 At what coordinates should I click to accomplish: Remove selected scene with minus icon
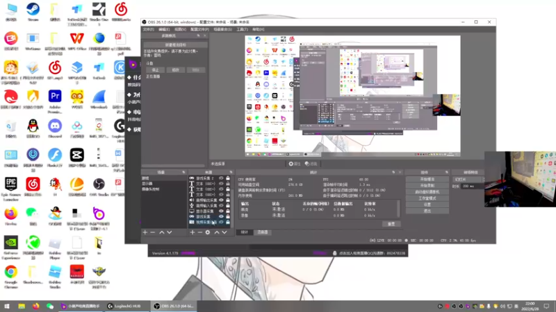pyautogui.click(x=152, y=232)
